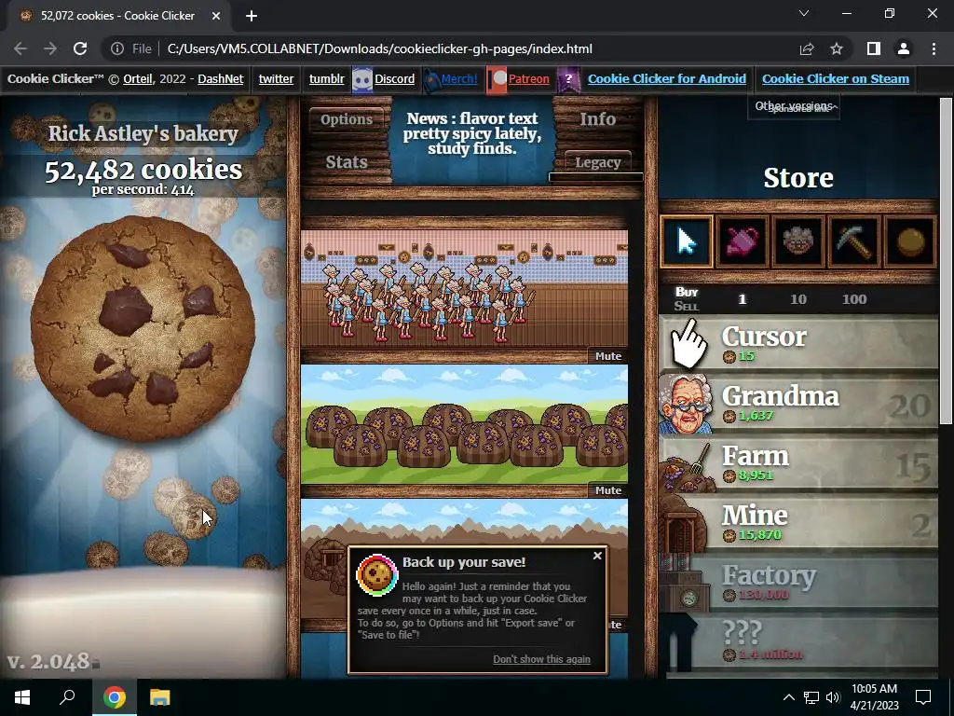The image size is (954, 716).
Task: Open the Patreon link
Action: (x=529, y=78)
